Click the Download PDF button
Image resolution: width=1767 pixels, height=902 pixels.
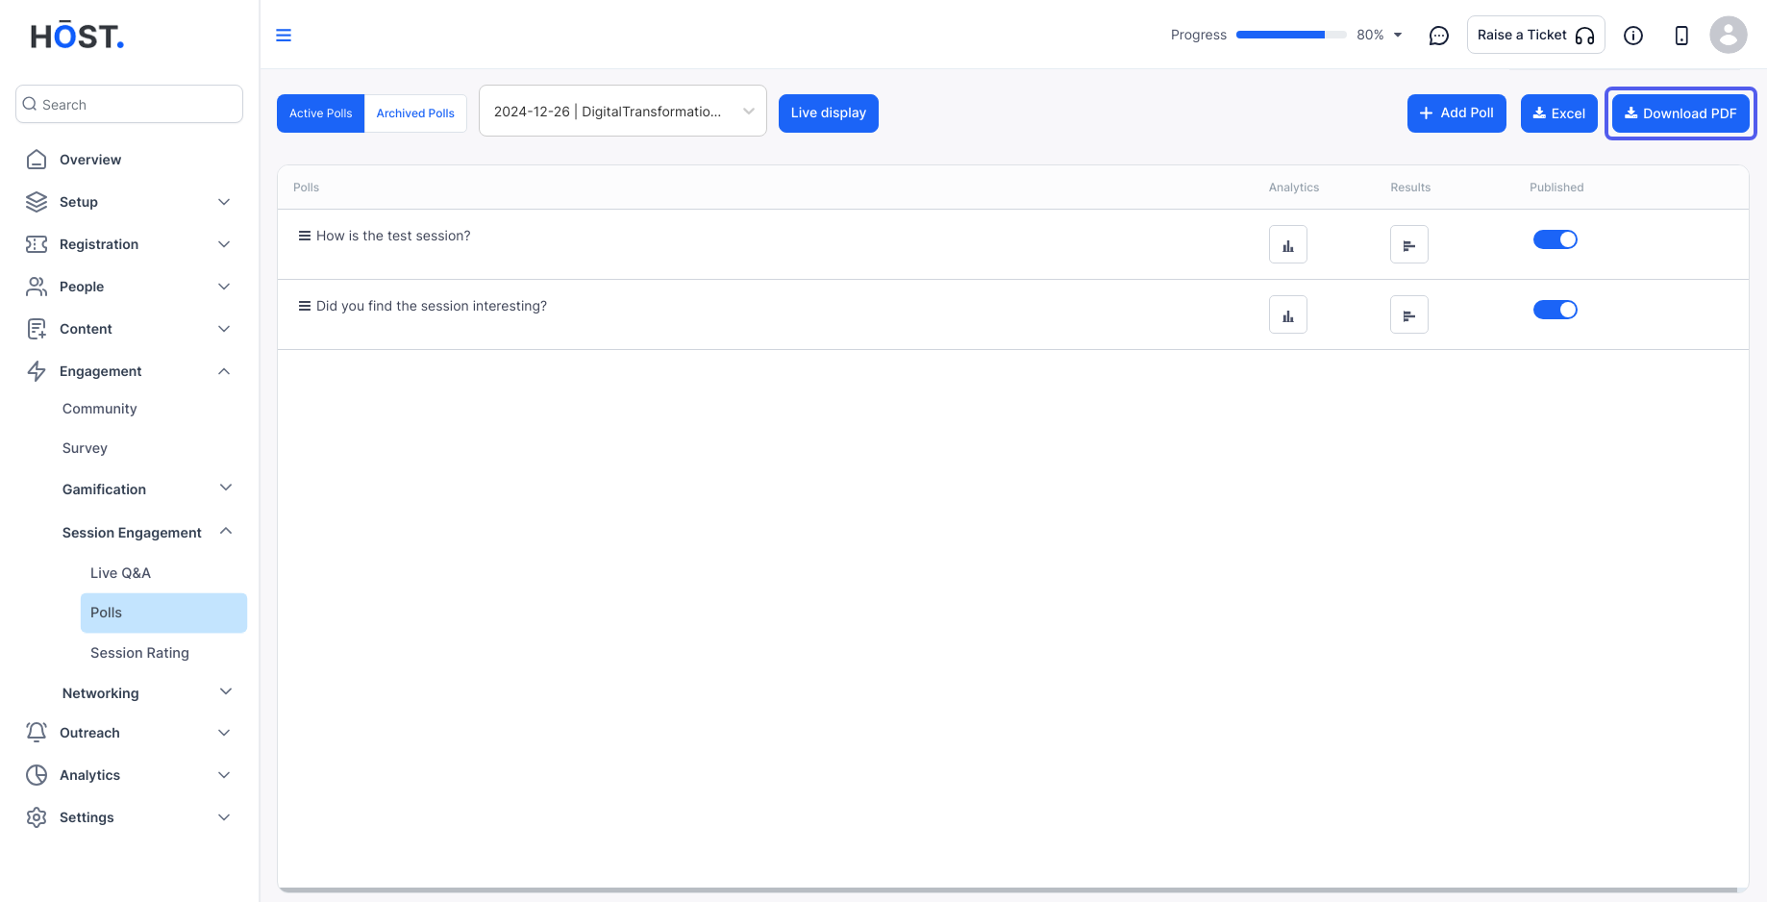click(1680, 113)
